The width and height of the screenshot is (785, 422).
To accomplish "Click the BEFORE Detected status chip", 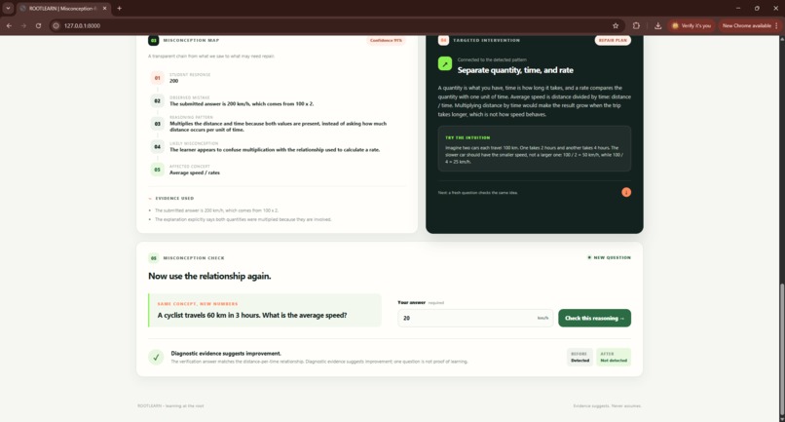I will [x=579, y=357].
